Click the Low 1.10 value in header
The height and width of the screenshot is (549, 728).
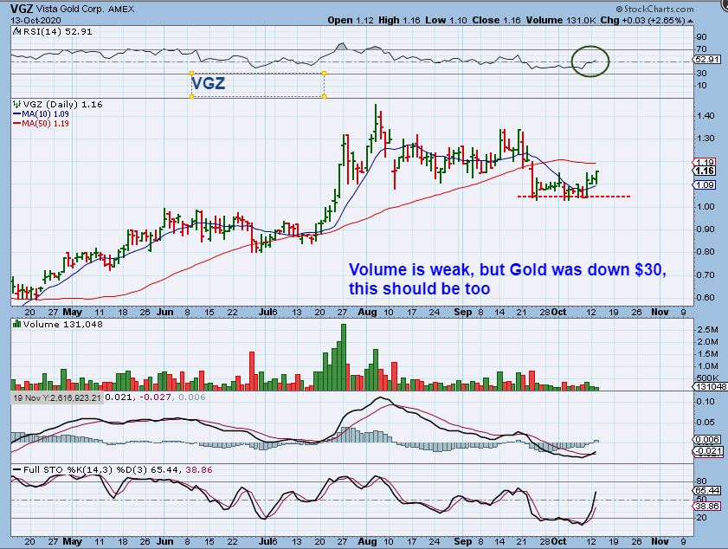tap(446, 21)
